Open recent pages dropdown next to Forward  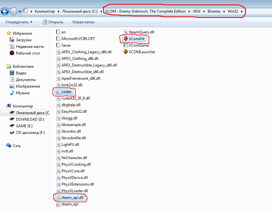(x=20, y=12)
